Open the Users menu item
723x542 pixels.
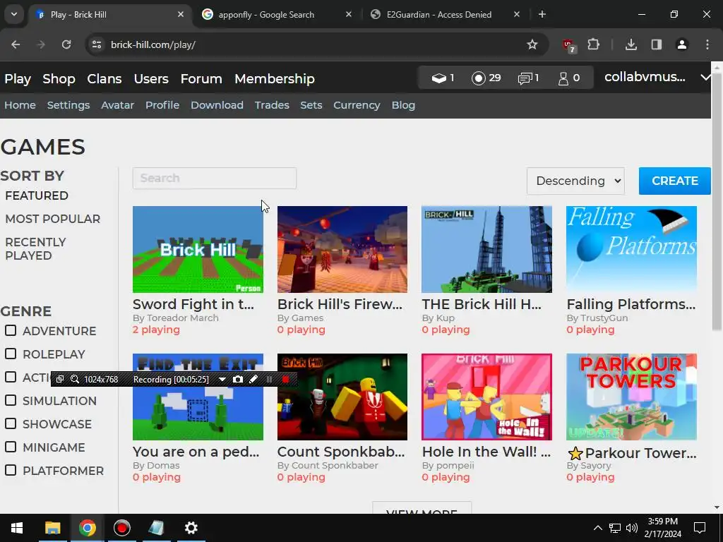point(151,79)
